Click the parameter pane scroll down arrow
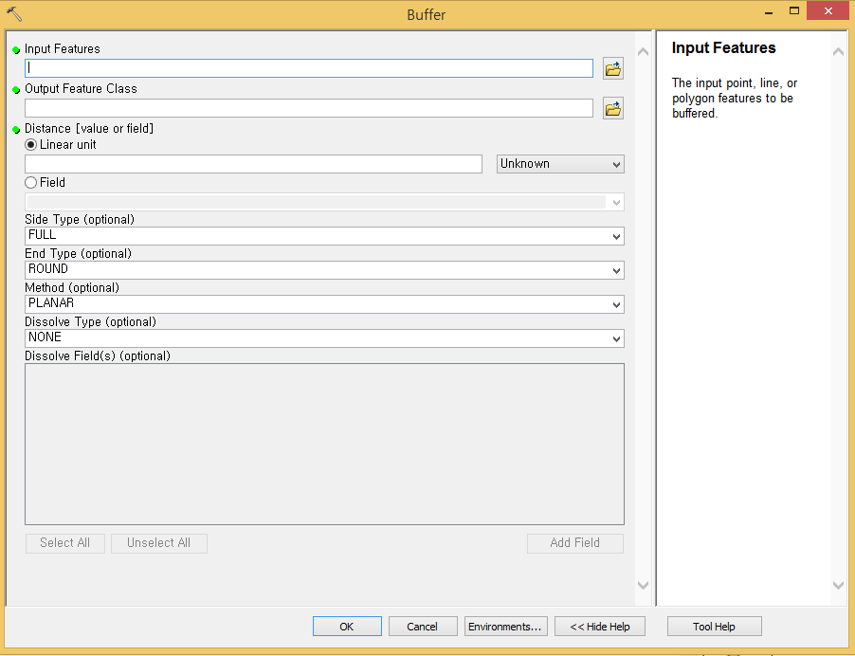The height and width of the screenshot is (656, 855). 644,585
